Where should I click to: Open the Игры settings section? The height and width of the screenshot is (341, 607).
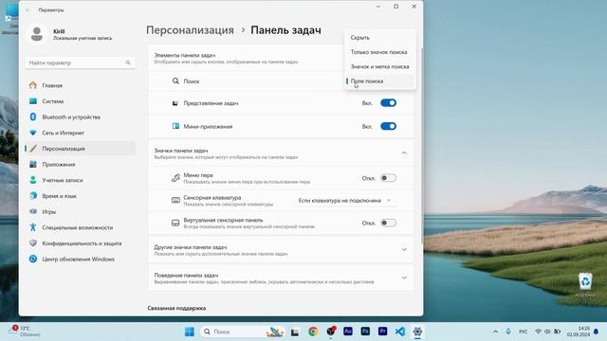[80, 212]
